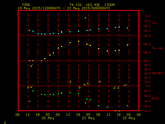Select the latitude 74.13S text

tap(75, 5)
